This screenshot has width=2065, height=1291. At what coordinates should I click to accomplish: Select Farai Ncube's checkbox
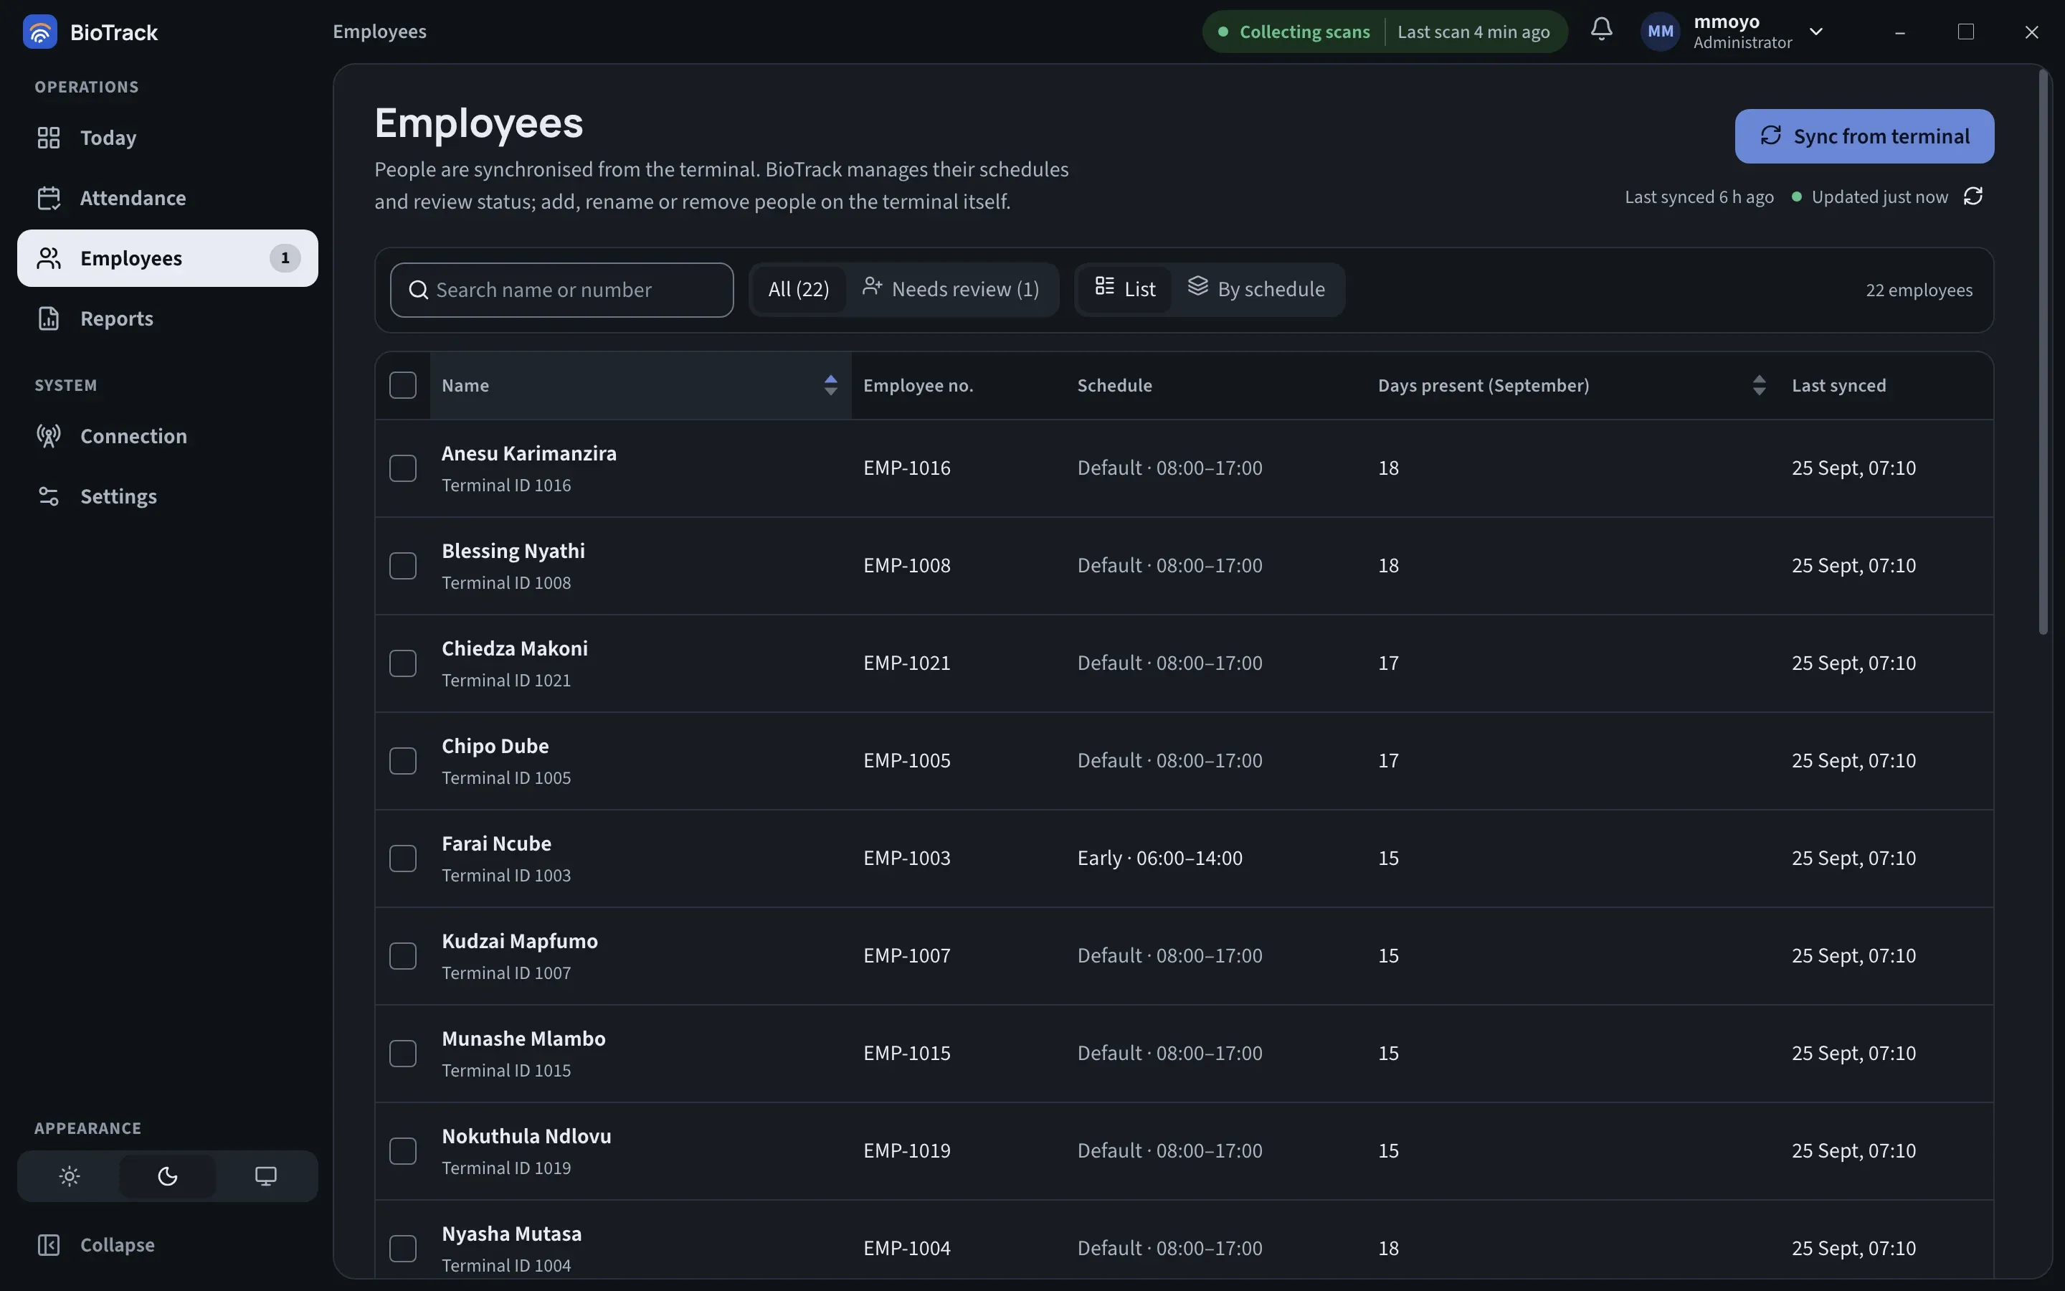[403, 858]
